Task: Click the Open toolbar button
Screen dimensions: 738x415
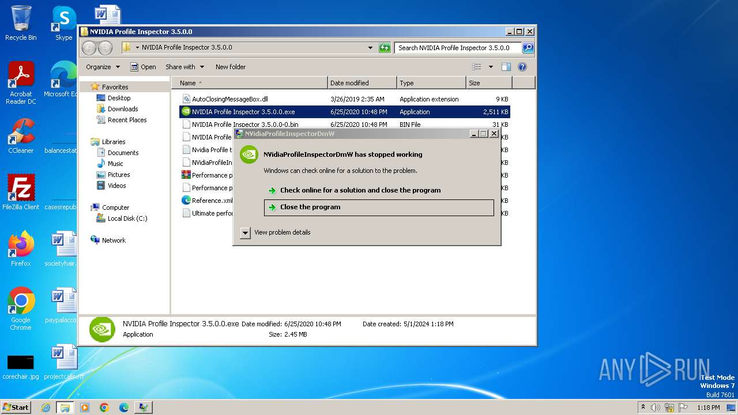Action: coord(143,67)
